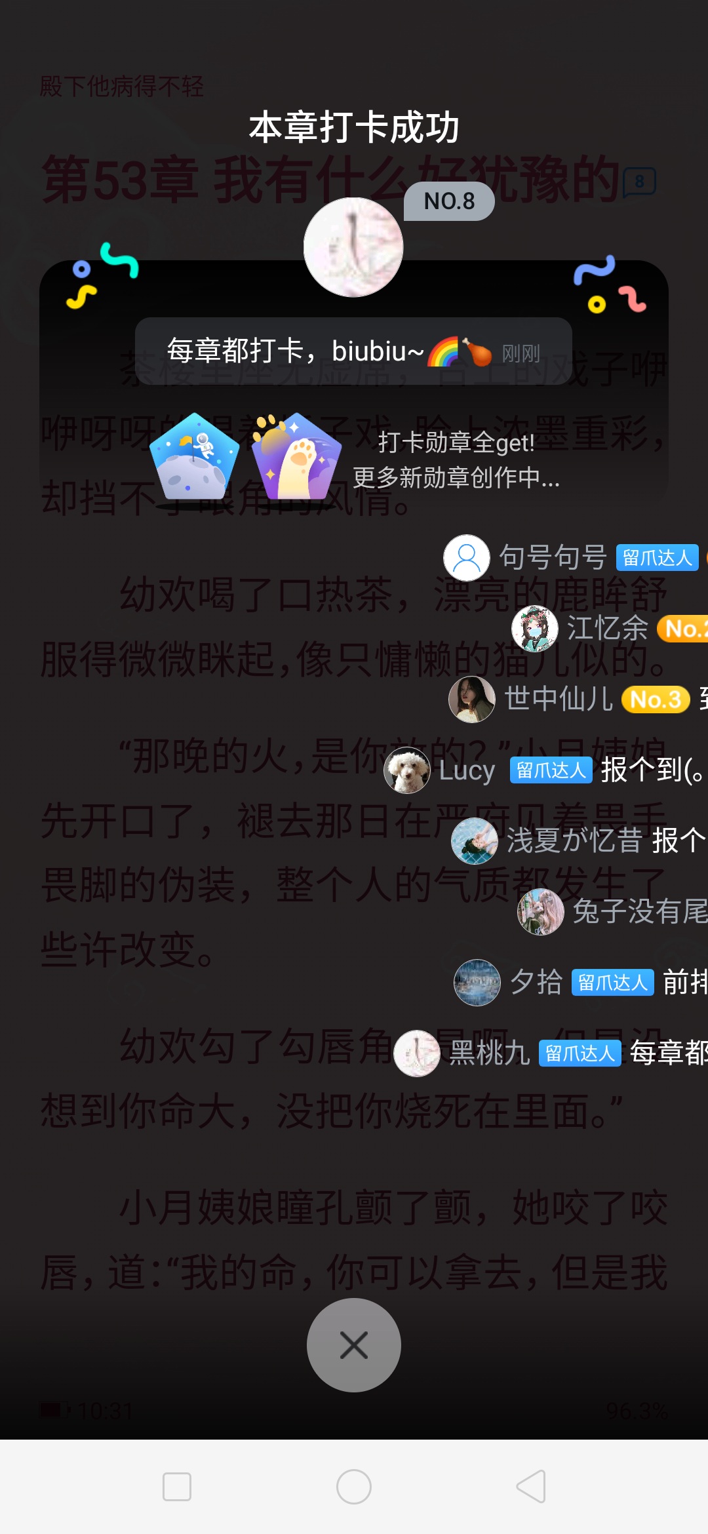Tap the Android recent apps square button
The image size is (708, 1534).
(x=177, y=1486)
